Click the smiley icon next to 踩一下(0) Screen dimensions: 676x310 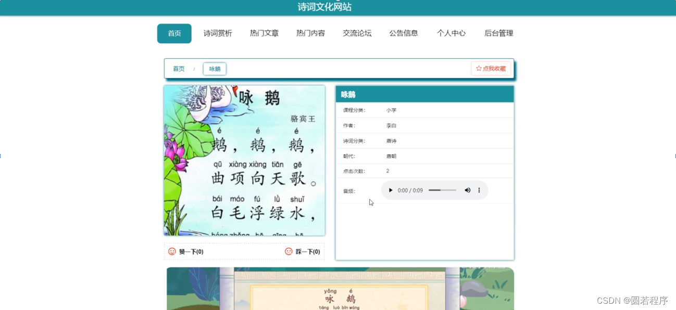(288, 251)
